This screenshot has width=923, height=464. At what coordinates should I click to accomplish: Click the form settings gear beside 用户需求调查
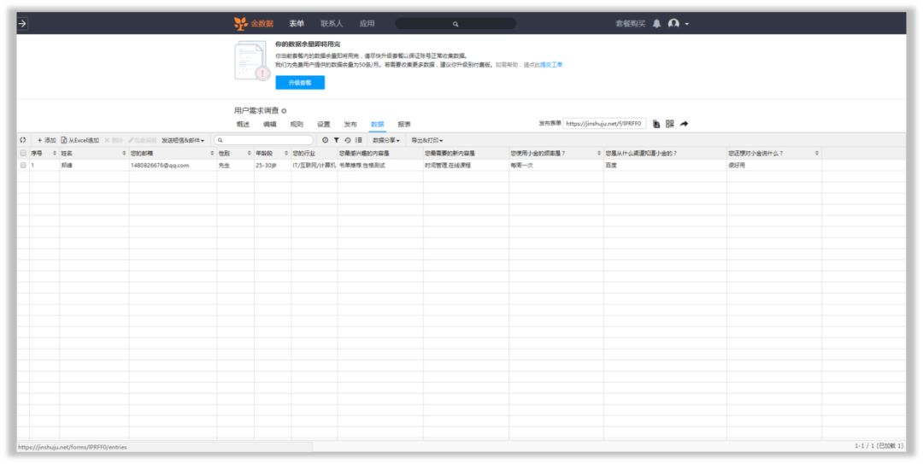click(x=284, y=111)
